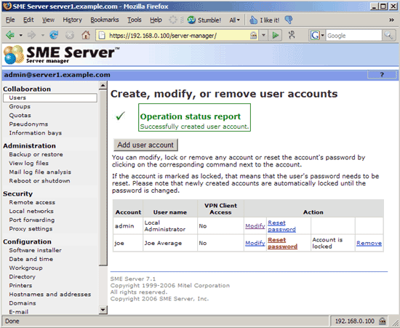Click the thumbs-down dislike icon
The image size is (400, 328).
(289, 20)
